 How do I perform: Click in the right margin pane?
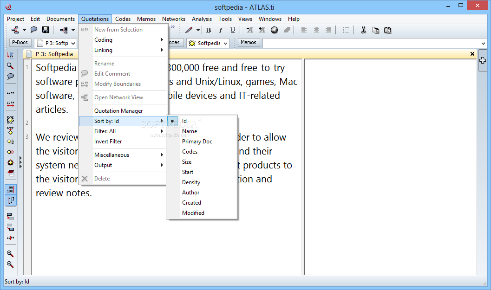pyautogui.click(x=390, y=167)
